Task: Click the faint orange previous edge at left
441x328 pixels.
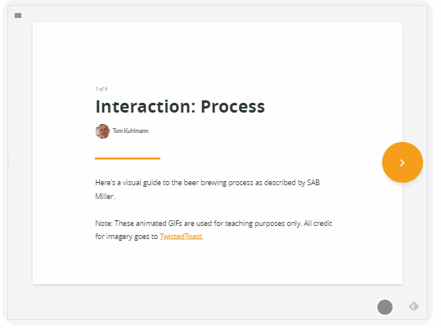Action: click(x=8, y=162)
